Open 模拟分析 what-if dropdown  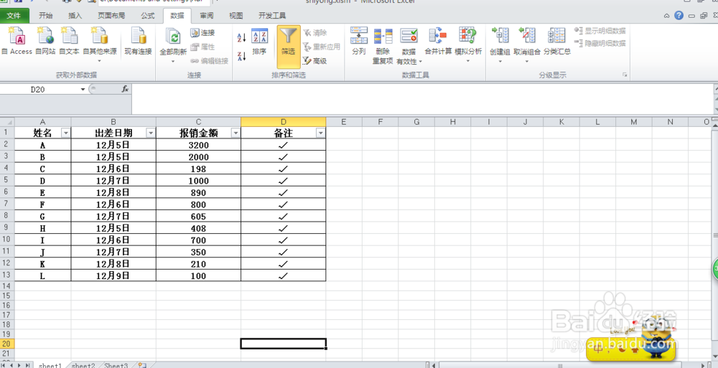(x=468, y=44)
